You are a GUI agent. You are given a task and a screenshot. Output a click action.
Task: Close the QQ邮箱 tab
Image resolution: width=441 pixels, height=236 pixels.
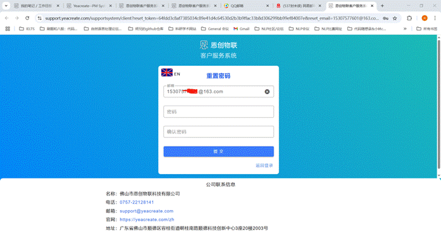pos(268,6)
